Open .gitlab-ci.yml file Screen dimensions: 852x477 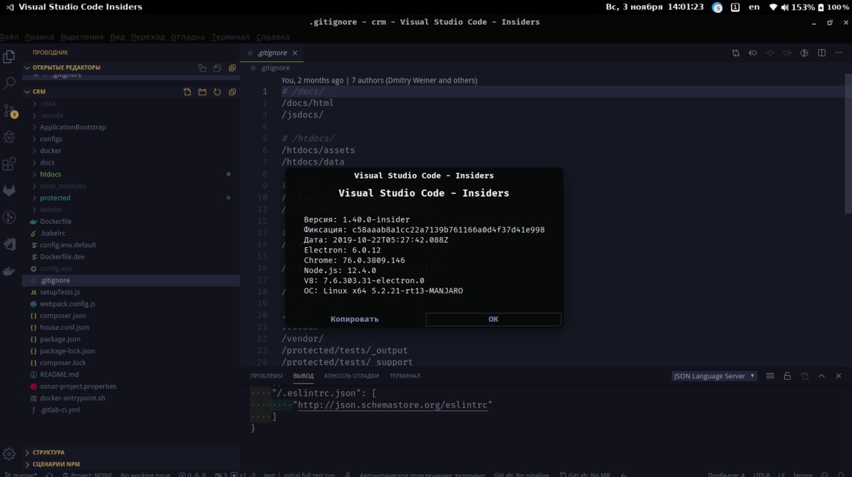pyautogui.click(x=130, y=410)
